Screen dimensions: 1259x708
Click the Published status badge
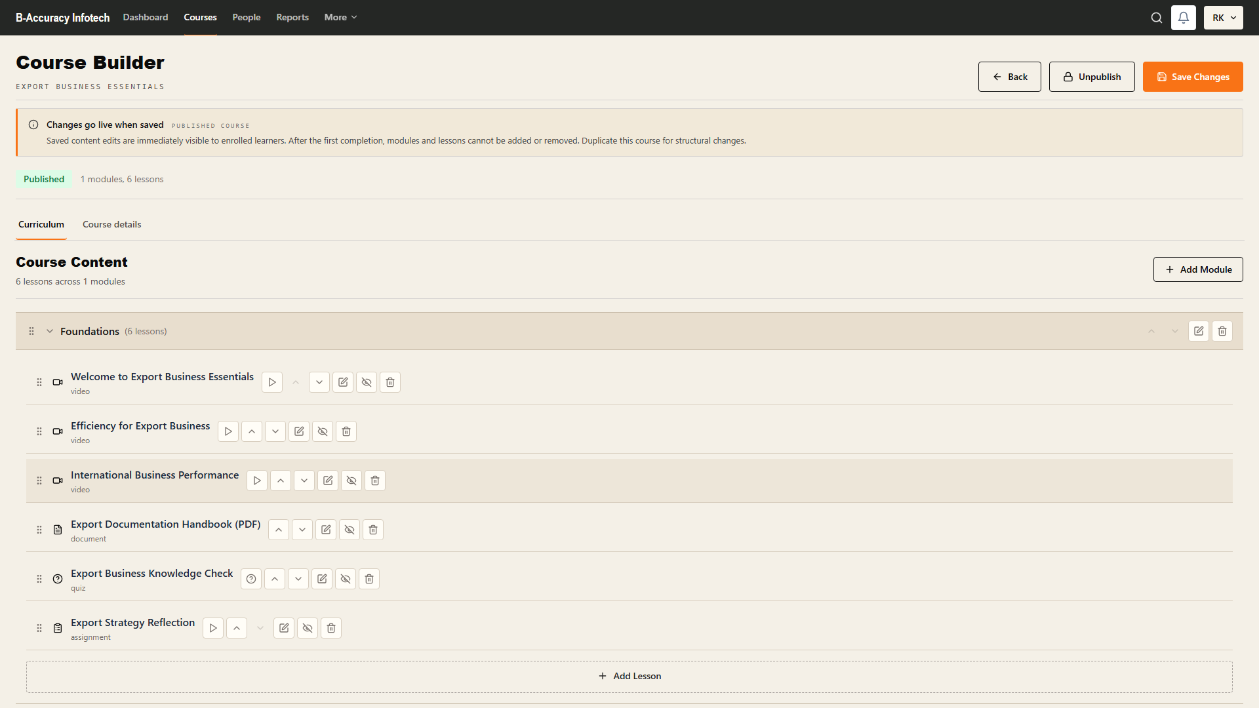pyautogui.click(x=44, y=179)
